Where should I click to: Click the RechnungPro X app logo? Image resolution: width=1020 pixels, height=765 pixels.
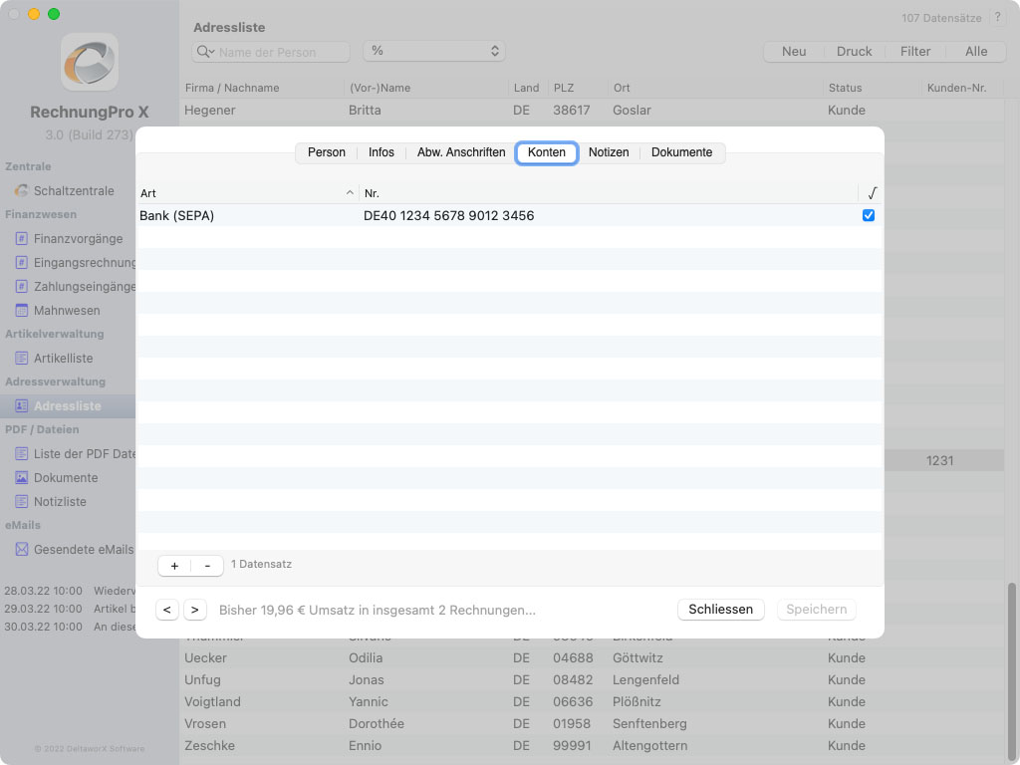[90, 62]
